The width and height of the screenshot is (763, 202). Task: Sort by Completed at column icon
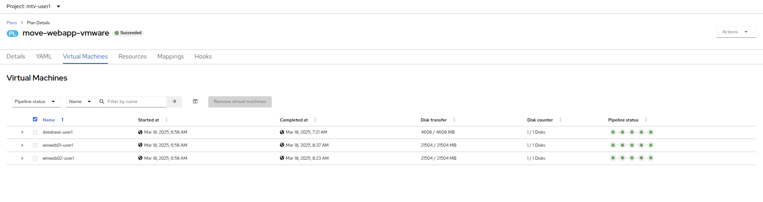(315, 120)
